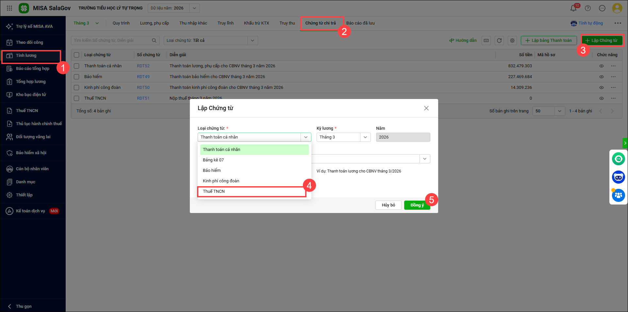This screenshot has width=628, height=312.
Task: Open the help question mark icon
Action: coord(587,8)
